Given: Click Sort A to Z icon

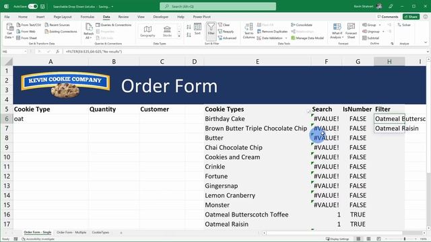Looking at the screenshot, I should click(189, 27).
